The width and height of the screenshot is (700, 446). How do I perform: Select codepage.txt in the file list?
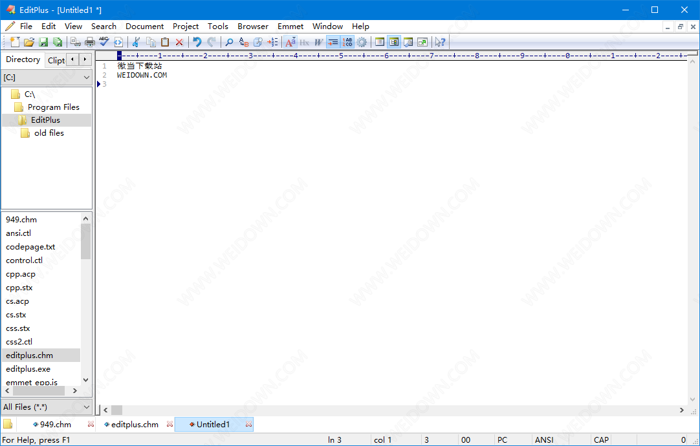click(x=30, y=247)
